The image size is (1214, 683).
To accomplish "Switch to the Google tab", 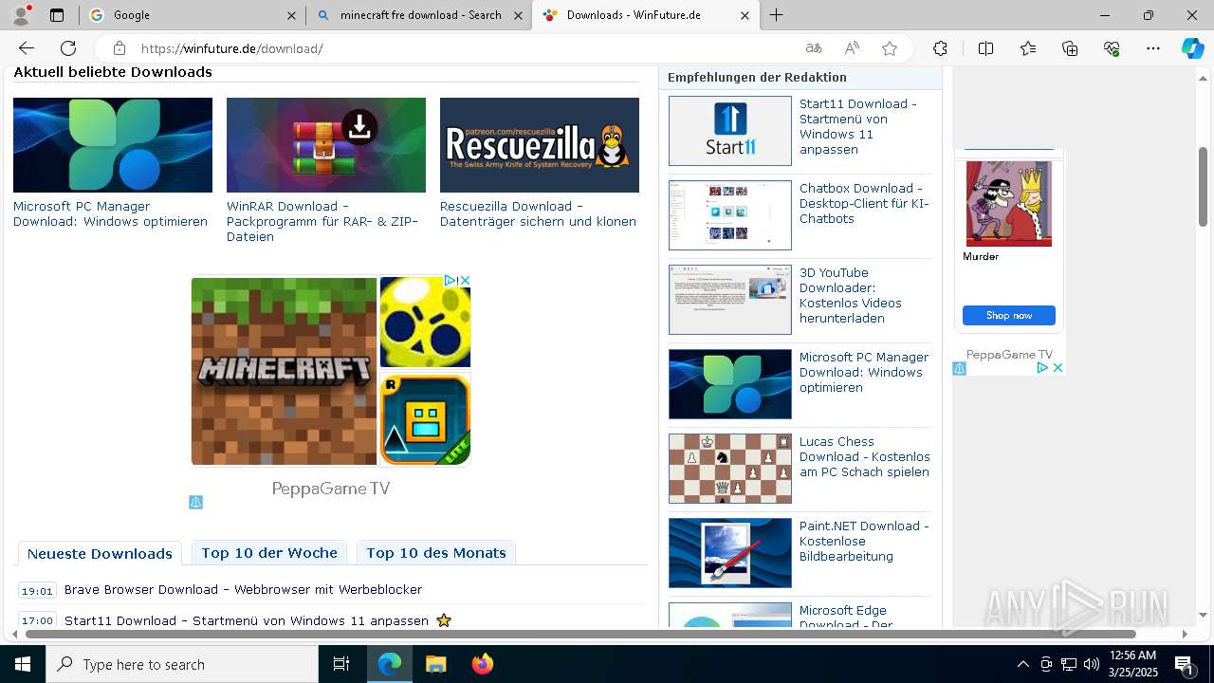I will (192, 15).
